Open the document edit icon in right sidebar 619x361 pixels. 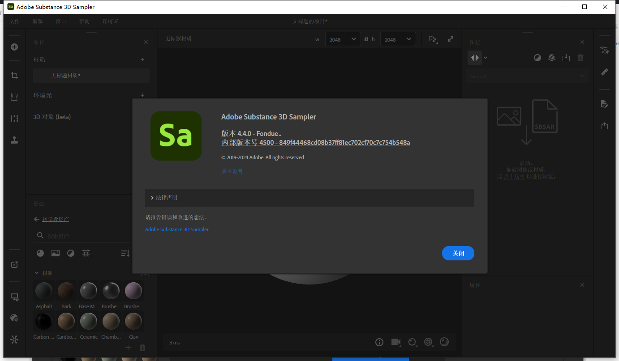[605, 104]
